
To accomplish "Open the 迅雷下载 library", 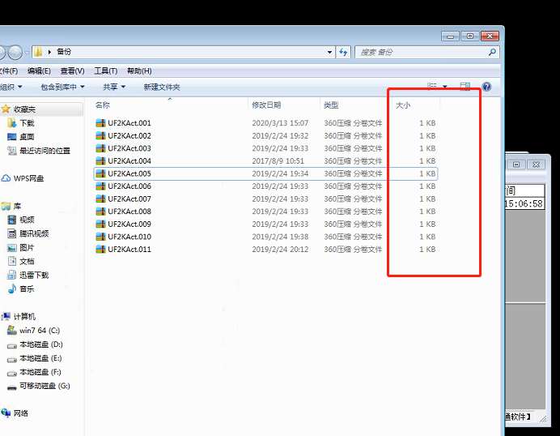I will coord(34,275).
